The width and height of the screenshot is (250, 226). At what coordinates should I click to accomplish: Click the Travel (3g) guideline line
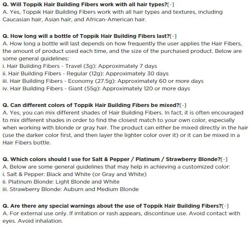(80, 66)
